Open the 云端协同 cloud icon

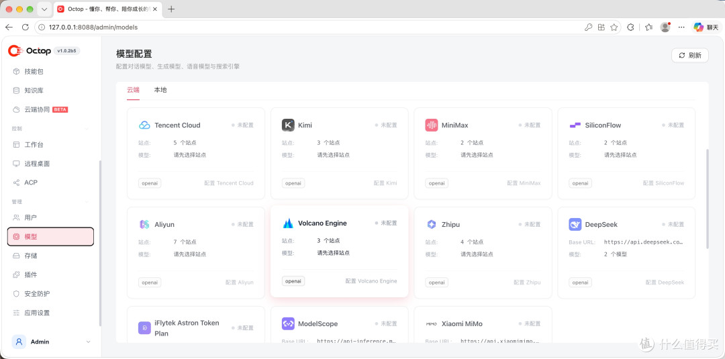tap(16, 109)
